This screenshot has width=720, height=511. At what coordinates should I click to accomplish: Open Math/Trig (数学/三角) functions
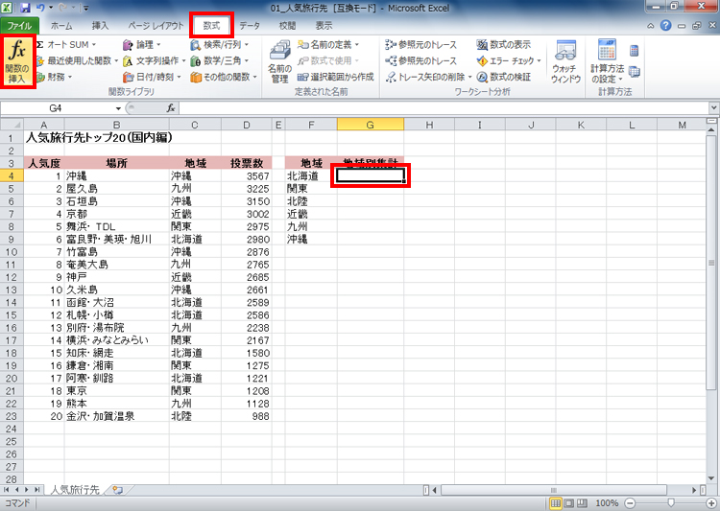[x=220, y=60]
